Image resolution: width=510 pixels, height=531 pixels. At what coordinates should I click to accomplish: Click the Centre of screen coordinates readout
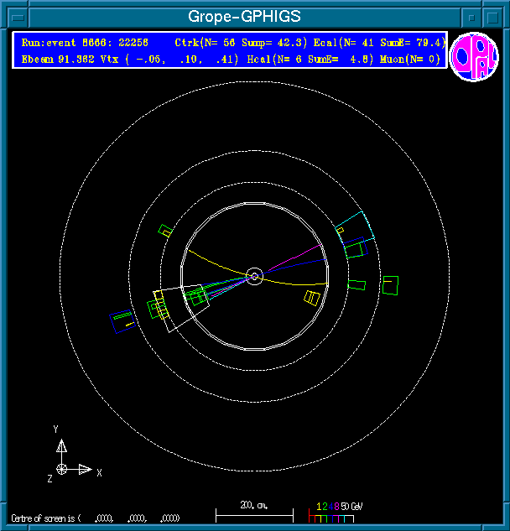click(95, 518)
